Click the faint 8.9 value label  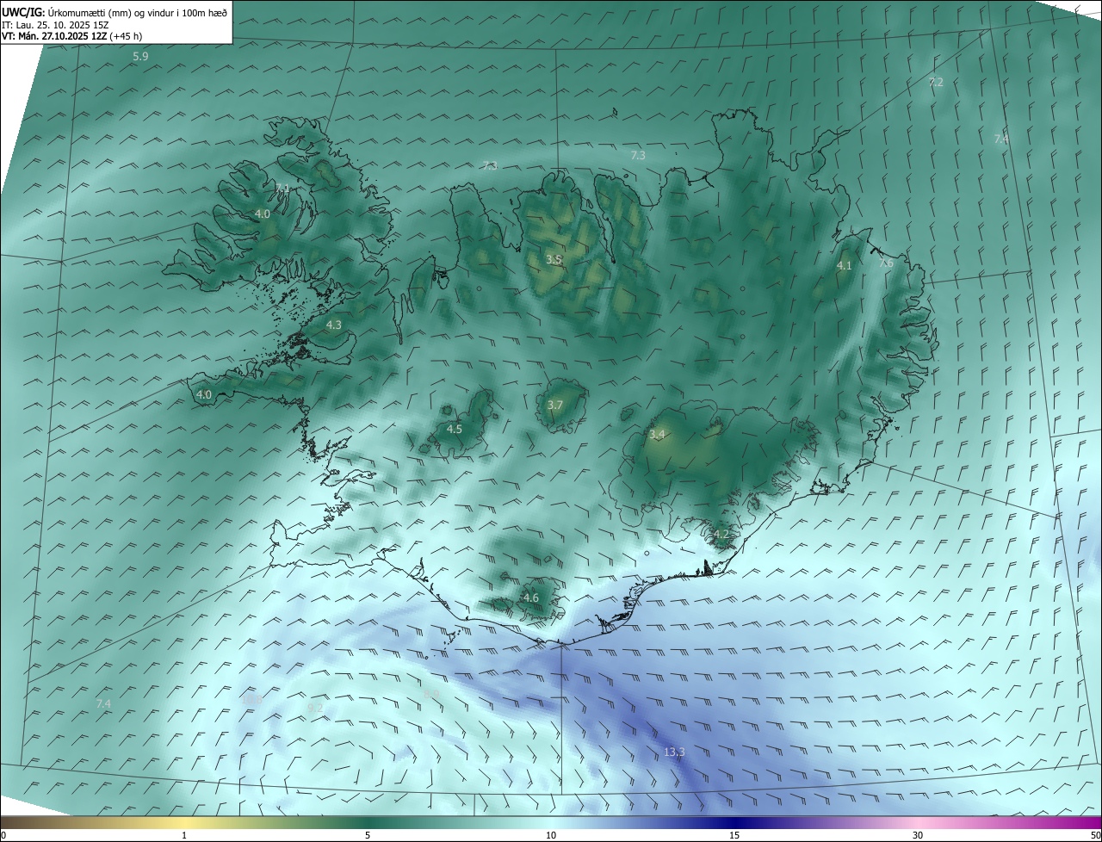[x=431, y=694]
